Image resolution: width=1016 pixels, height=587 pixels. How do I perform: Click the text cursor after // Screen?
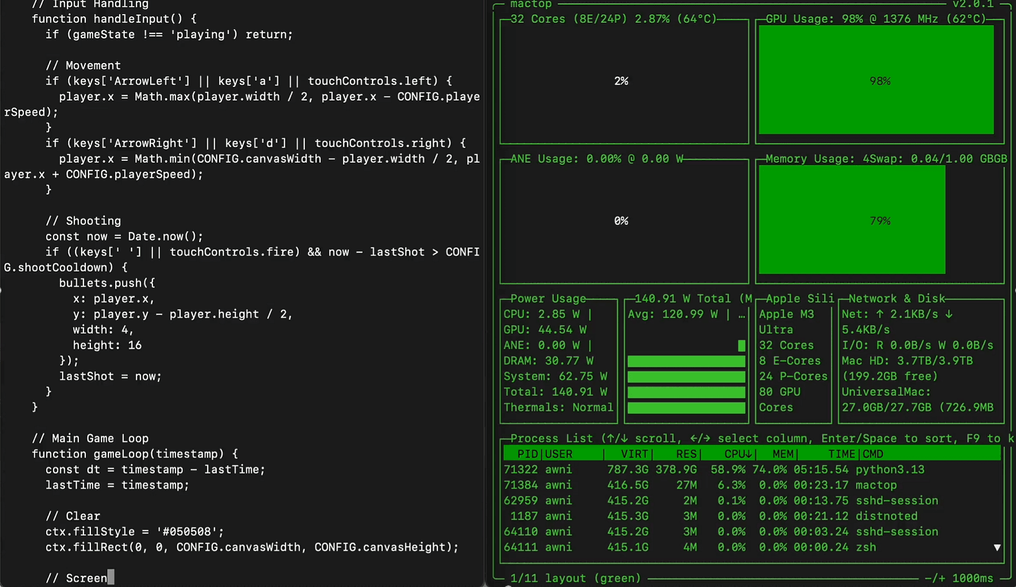pyautogui.click(x=111, y=577)
